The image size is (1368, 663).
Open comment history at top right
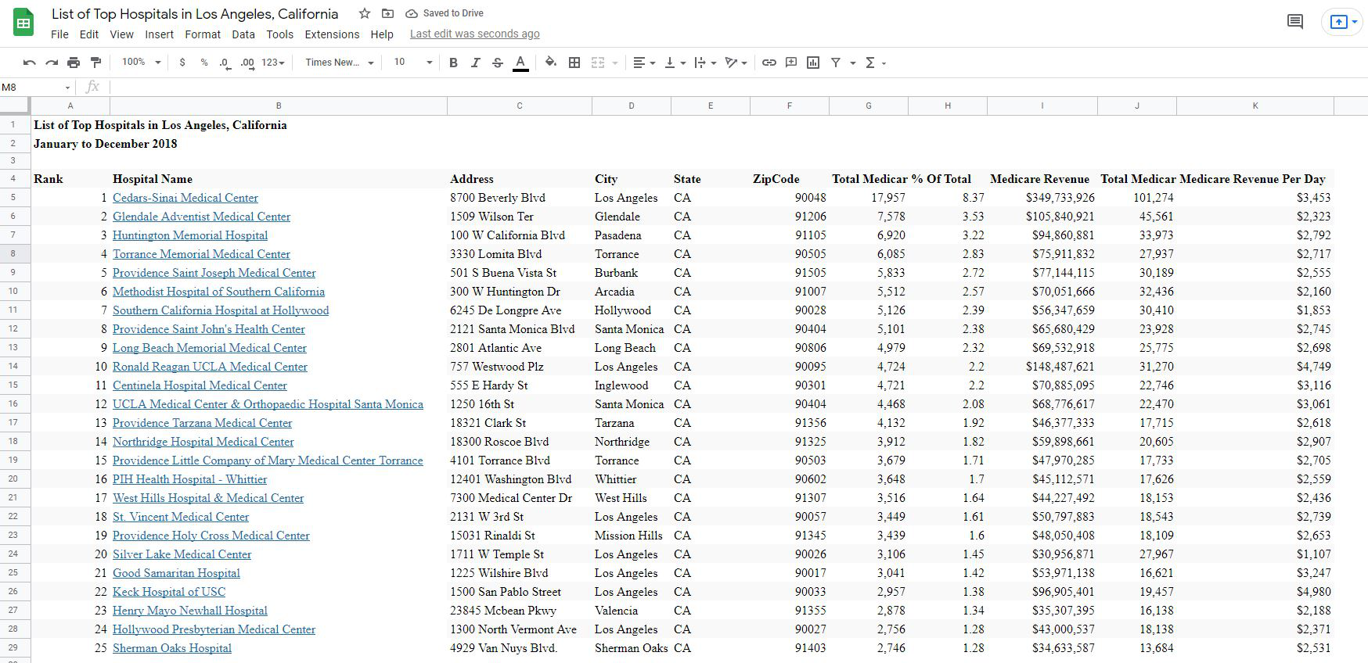[1295, 22]
